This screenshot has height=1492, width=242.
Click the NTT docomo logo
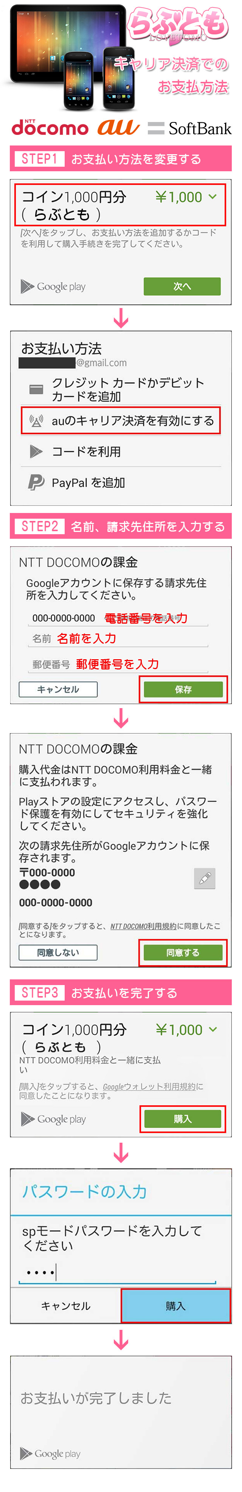[50, 127]
